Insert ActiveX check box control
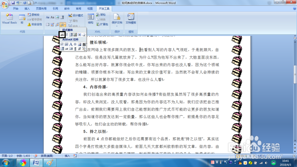Screen dimensions: 297x167 tap(62, 44)
